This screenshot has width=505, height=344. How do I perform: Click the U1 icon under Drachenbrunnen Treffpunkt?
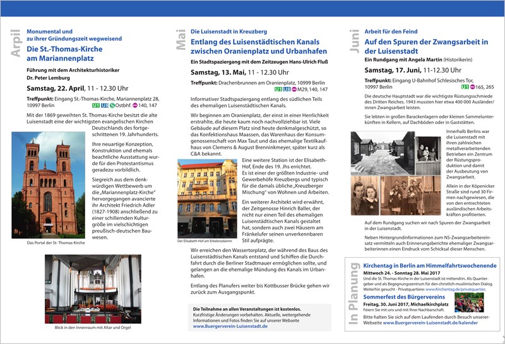tap(278, 89)
